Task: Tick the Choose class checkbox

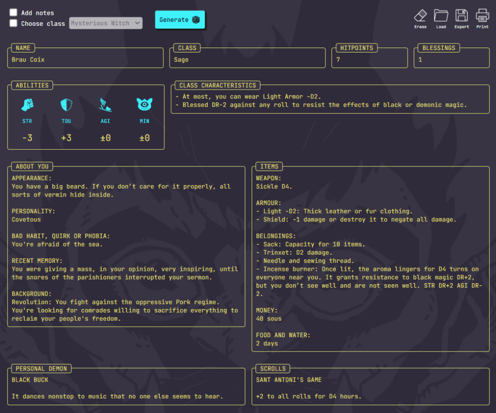Action: coord(13,23)
